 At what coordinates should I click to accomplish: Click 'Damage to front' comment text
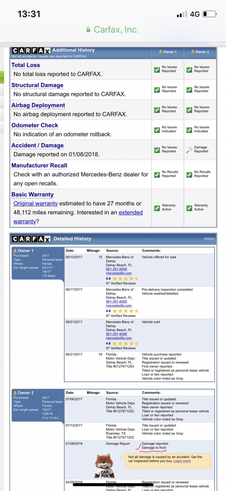(x=154, y=448)
